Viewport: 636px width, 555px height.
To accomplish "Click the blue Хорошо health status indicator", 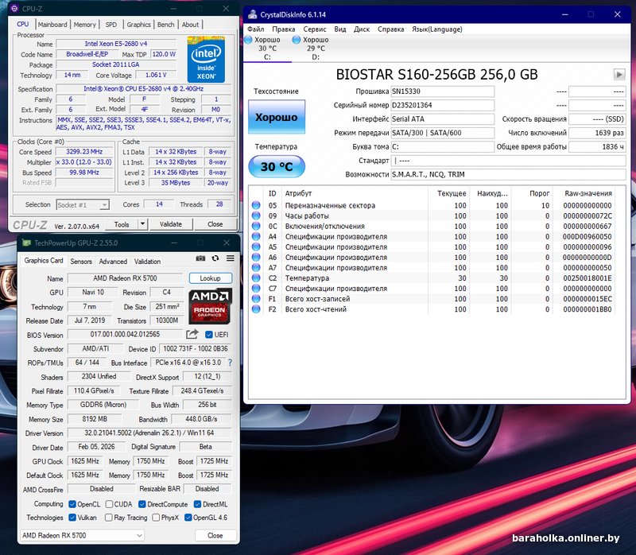I will click(276, 117).
